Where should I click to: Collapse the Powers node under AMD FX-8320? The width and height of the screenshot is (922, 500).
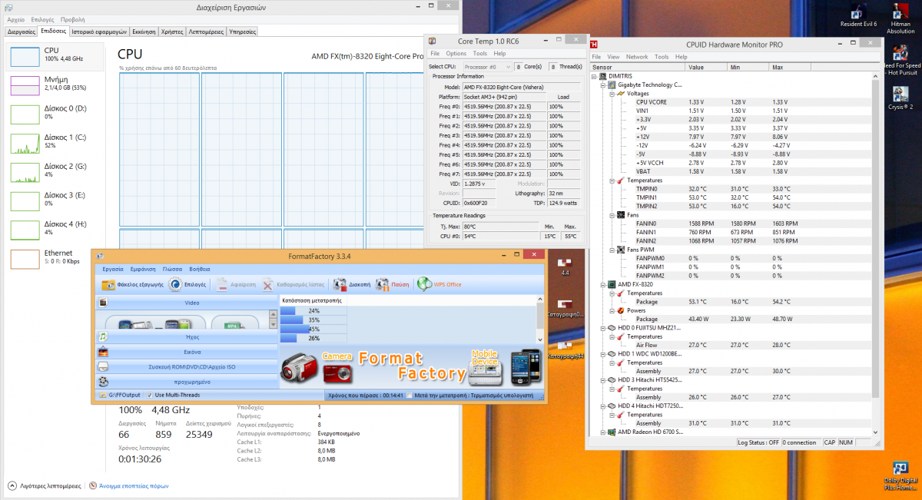click(612, 310)
